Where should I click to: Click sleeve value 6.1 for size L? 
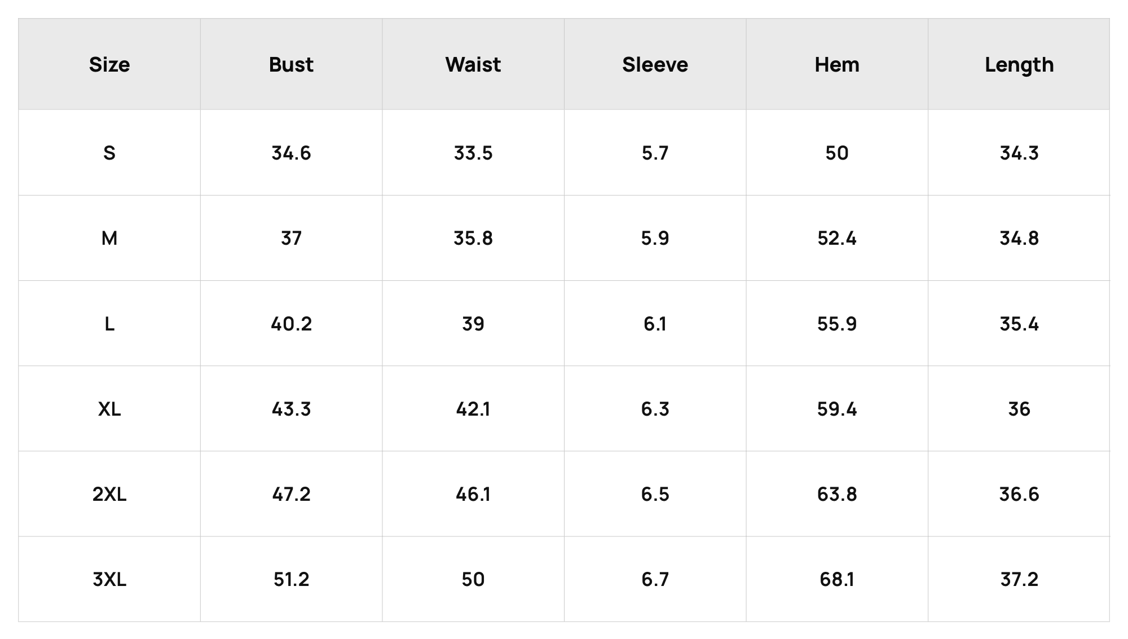[x=655, y=324]
